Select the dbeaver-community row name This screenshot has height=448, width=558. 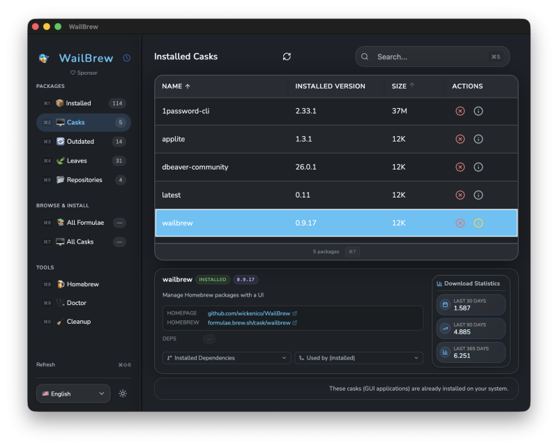tap(195, 167)
